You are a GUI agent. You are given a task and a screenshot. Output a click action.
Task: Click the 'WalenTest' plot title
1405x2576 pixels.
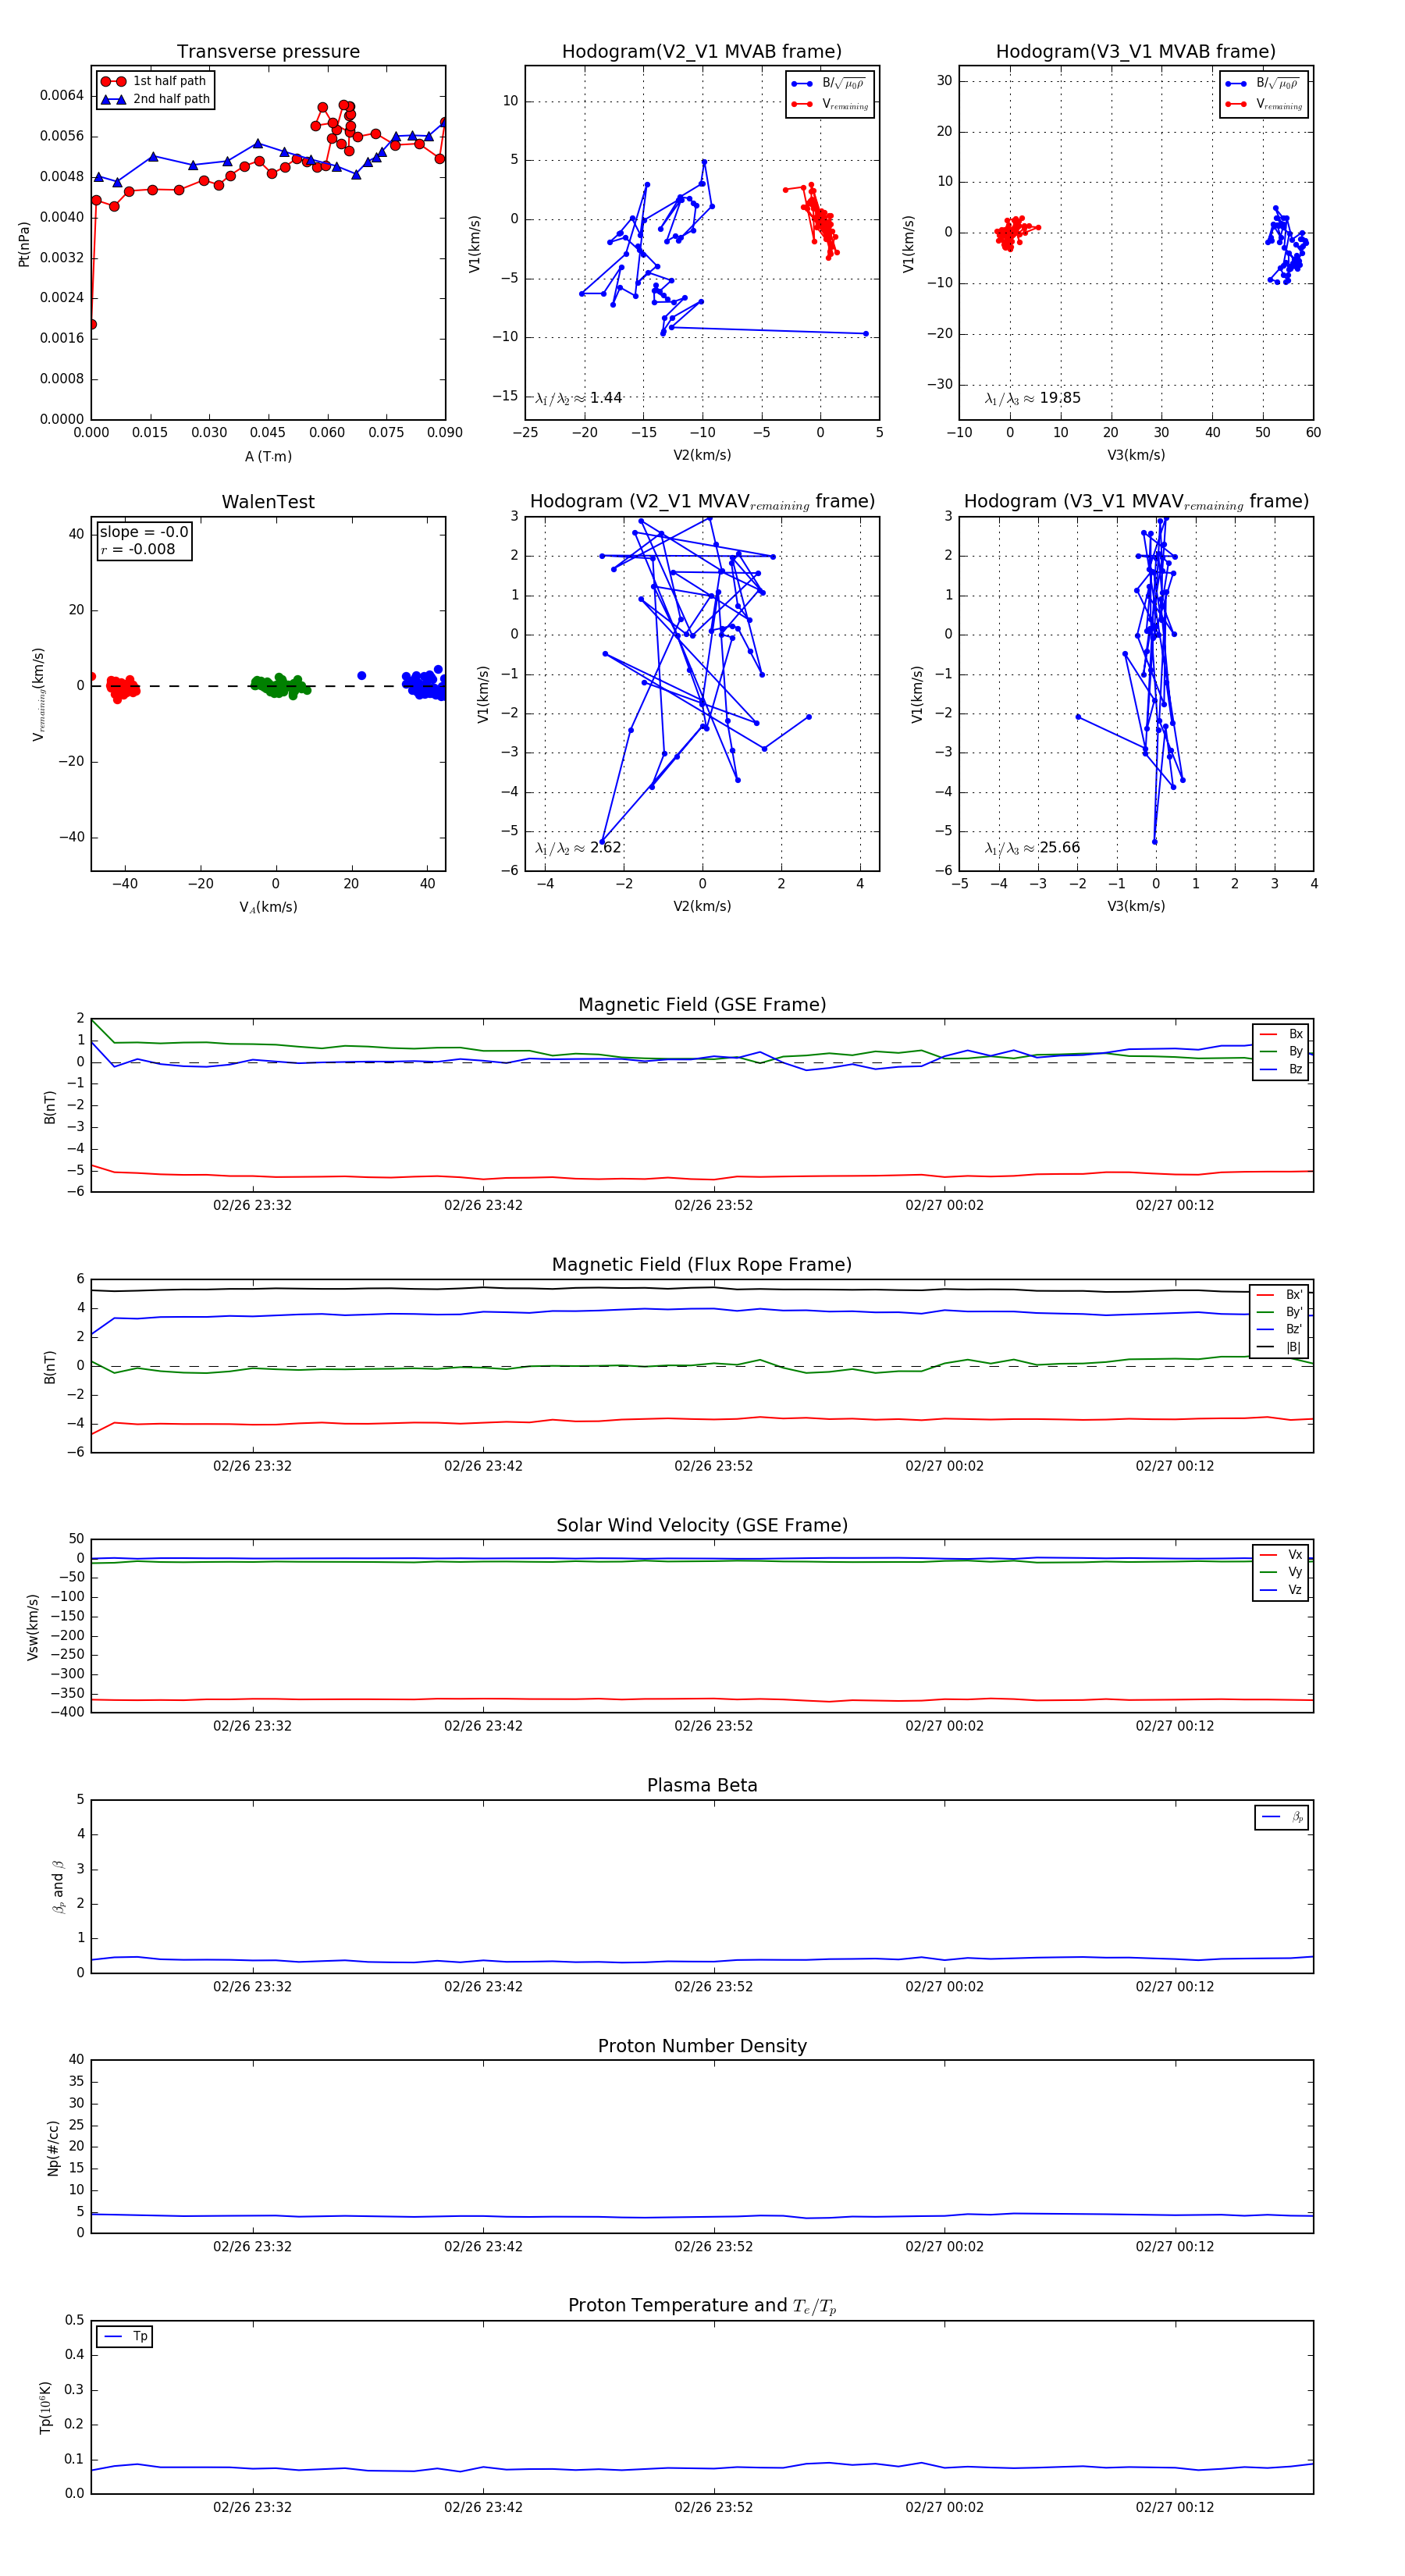tap(268, 502)
